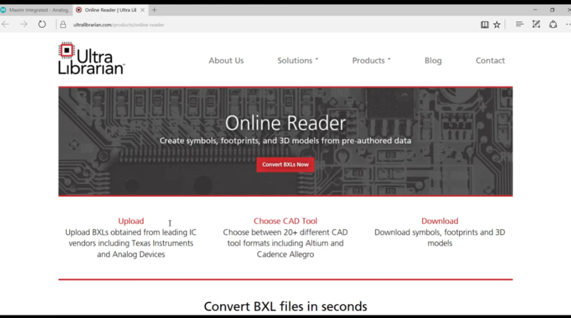Switch to the Maxim Integrated tab
Viewport: 571px width, 318px height.
click(35, 10)
